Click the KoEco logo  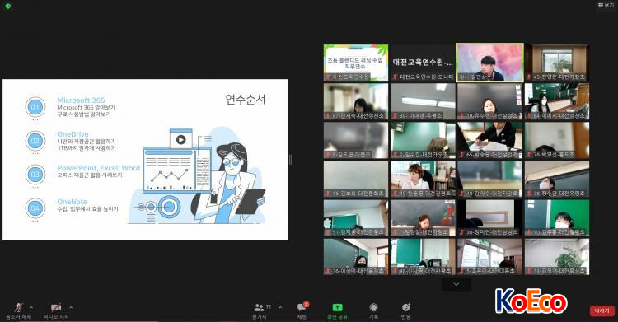coord(531,301)
